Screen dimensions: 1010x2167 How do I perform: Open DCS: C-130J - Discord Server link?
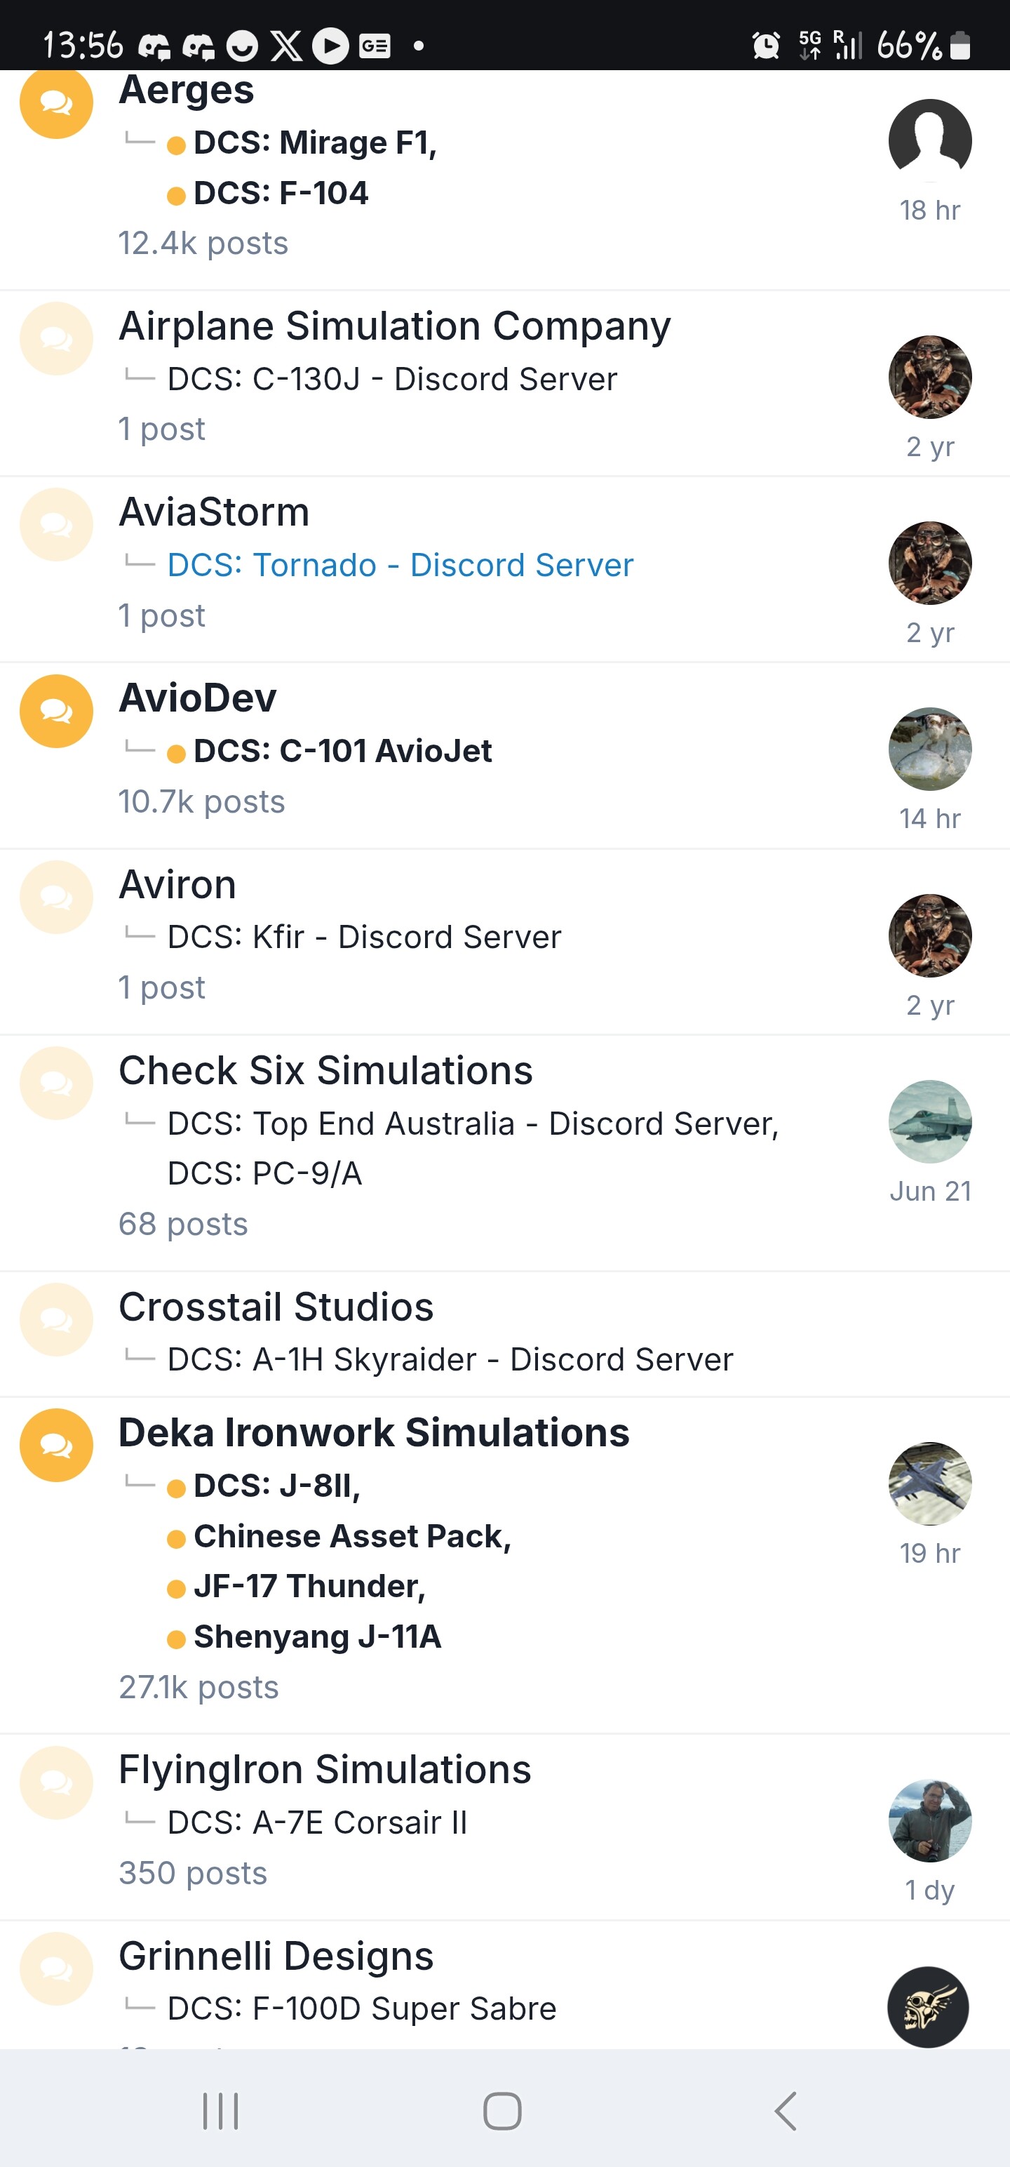[x=392, y=380]
